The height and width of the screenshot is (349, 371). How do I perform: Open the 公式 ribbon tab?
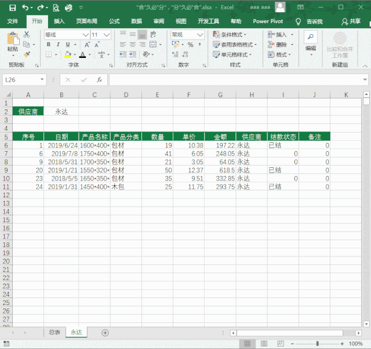(114, 21)
